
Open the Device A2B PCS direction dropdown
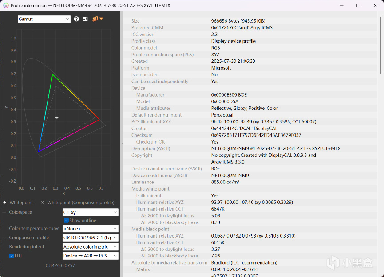click(91, 256)
